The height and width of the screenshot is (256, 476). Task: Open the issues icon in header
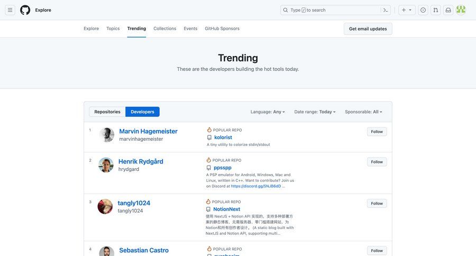tap(423, 10)
